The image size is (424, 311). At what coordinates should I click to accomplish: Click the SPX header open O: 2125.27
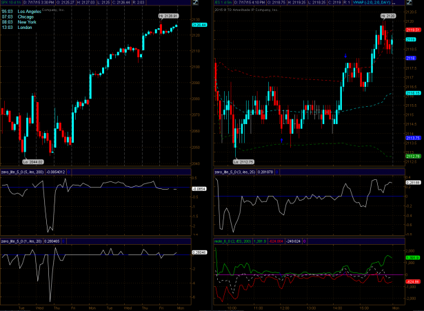click(x=65, y=3)
